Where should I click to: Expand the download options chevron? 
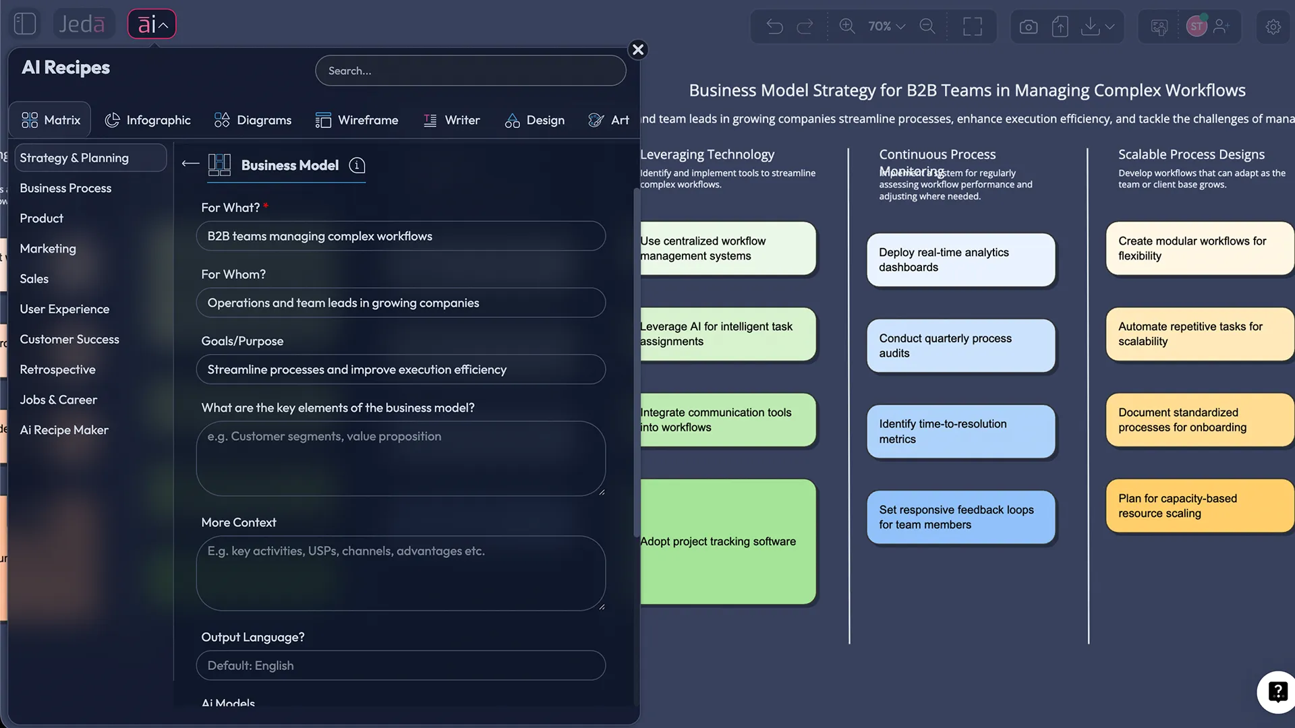tap(1110, 27)
